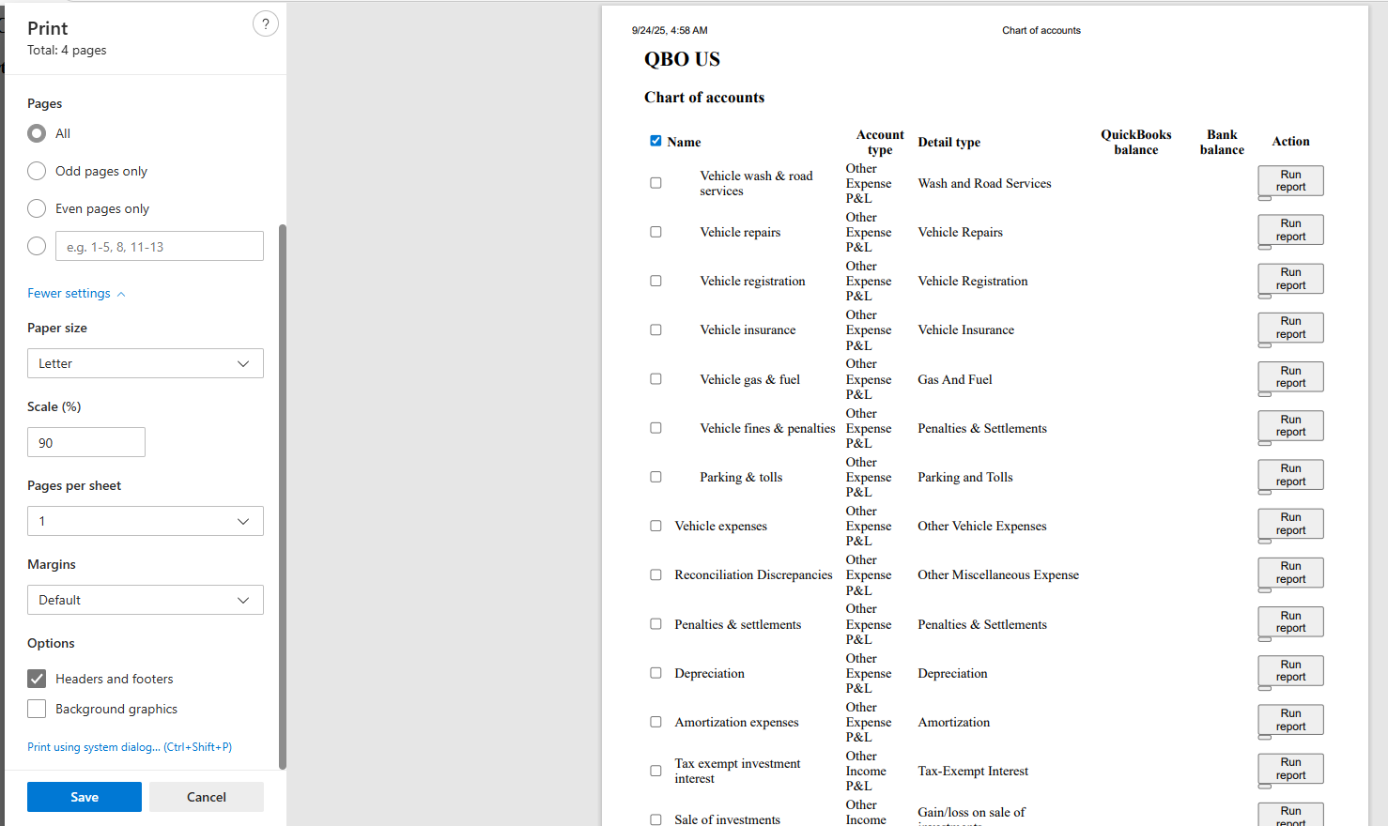The width and height of the screenshot is (1388, 826).
Task: Click the QBO US heading in preview
Action: [x=682, y=59]
